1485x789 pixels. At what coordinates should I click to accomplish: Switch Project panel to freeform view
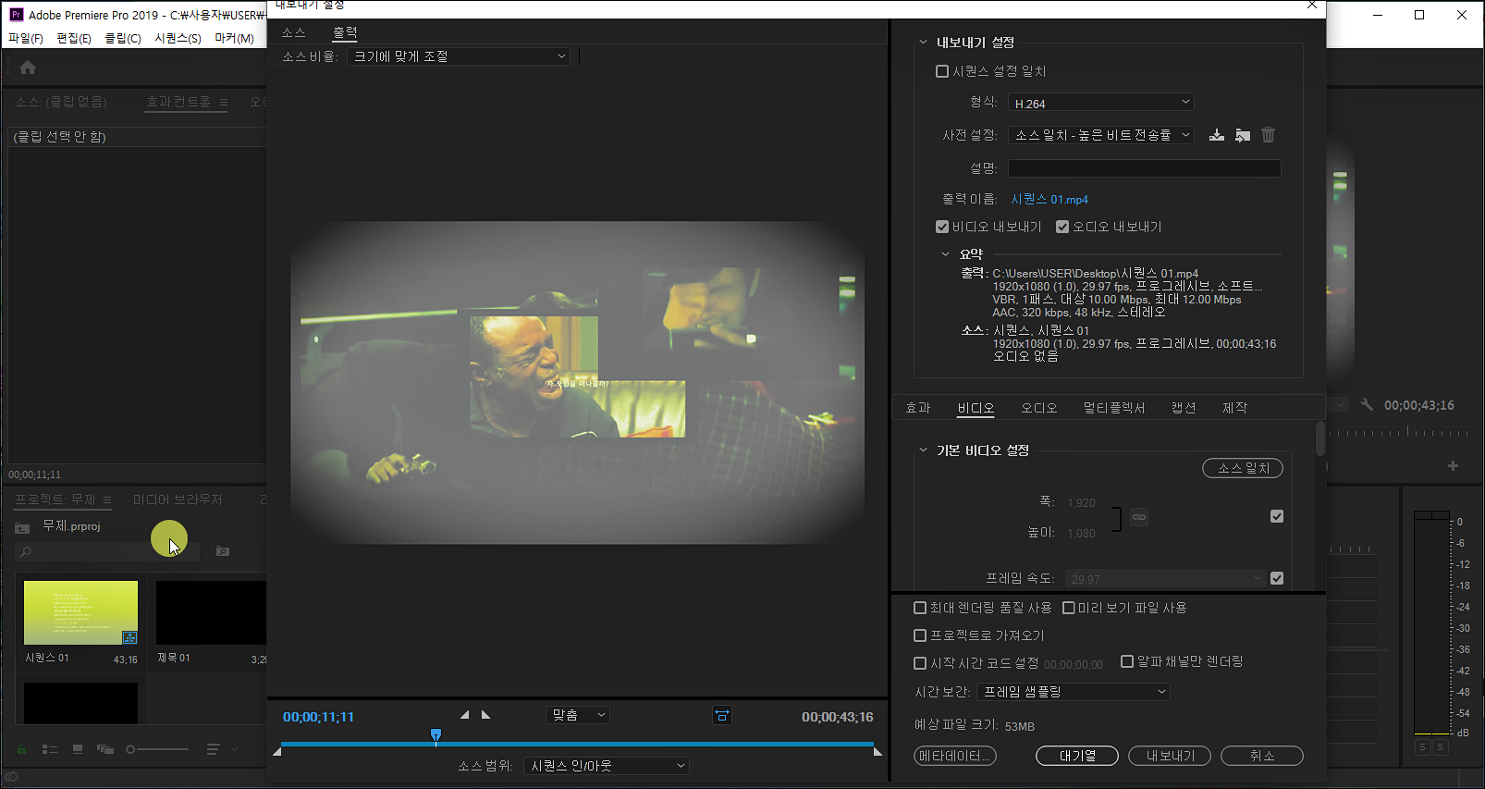click(105, 749)
